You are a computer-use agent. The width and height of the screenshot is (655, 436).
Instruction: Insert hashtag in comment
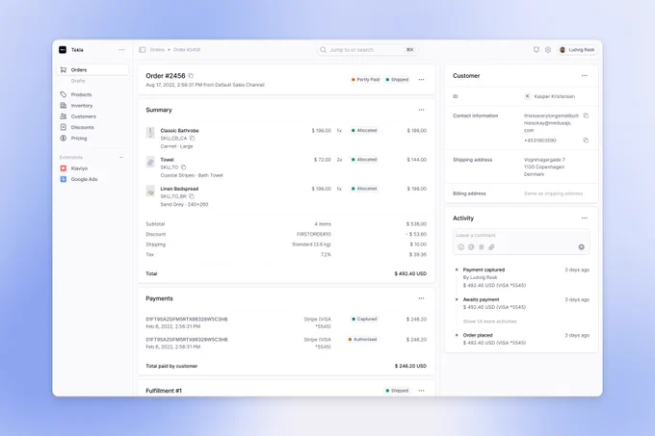tap(482, 247)
